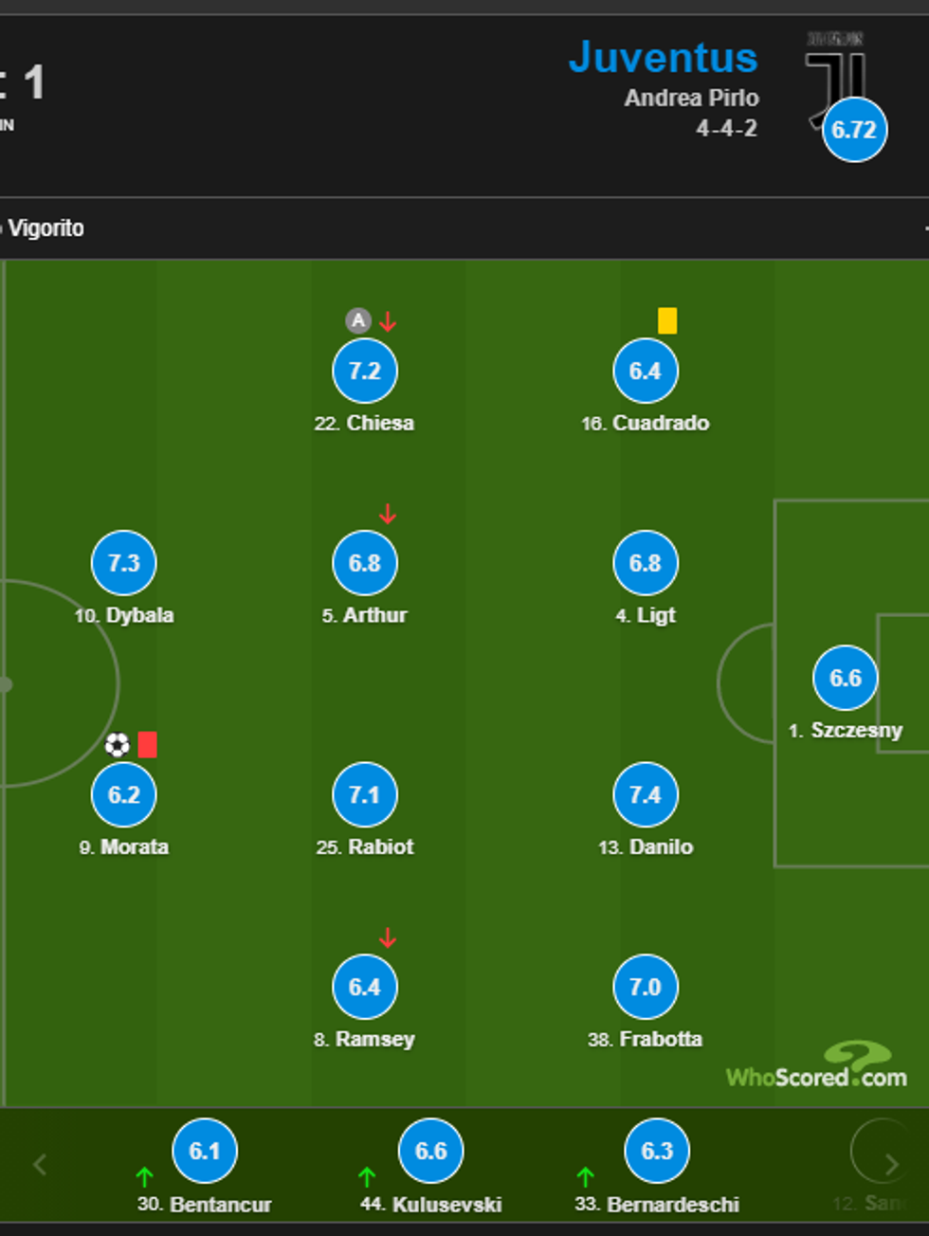The image size is (929, 1236).
Task: Click Chiesa's assist "A" badge
Action: 357,320
